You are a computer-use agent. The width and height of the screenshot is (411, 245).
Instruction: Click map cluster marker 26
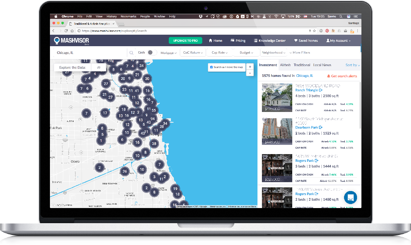point(125,171)
